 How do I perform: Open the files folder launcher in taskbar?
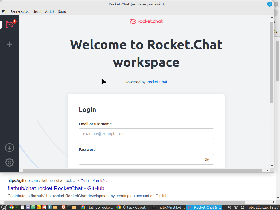click(74, 207)
